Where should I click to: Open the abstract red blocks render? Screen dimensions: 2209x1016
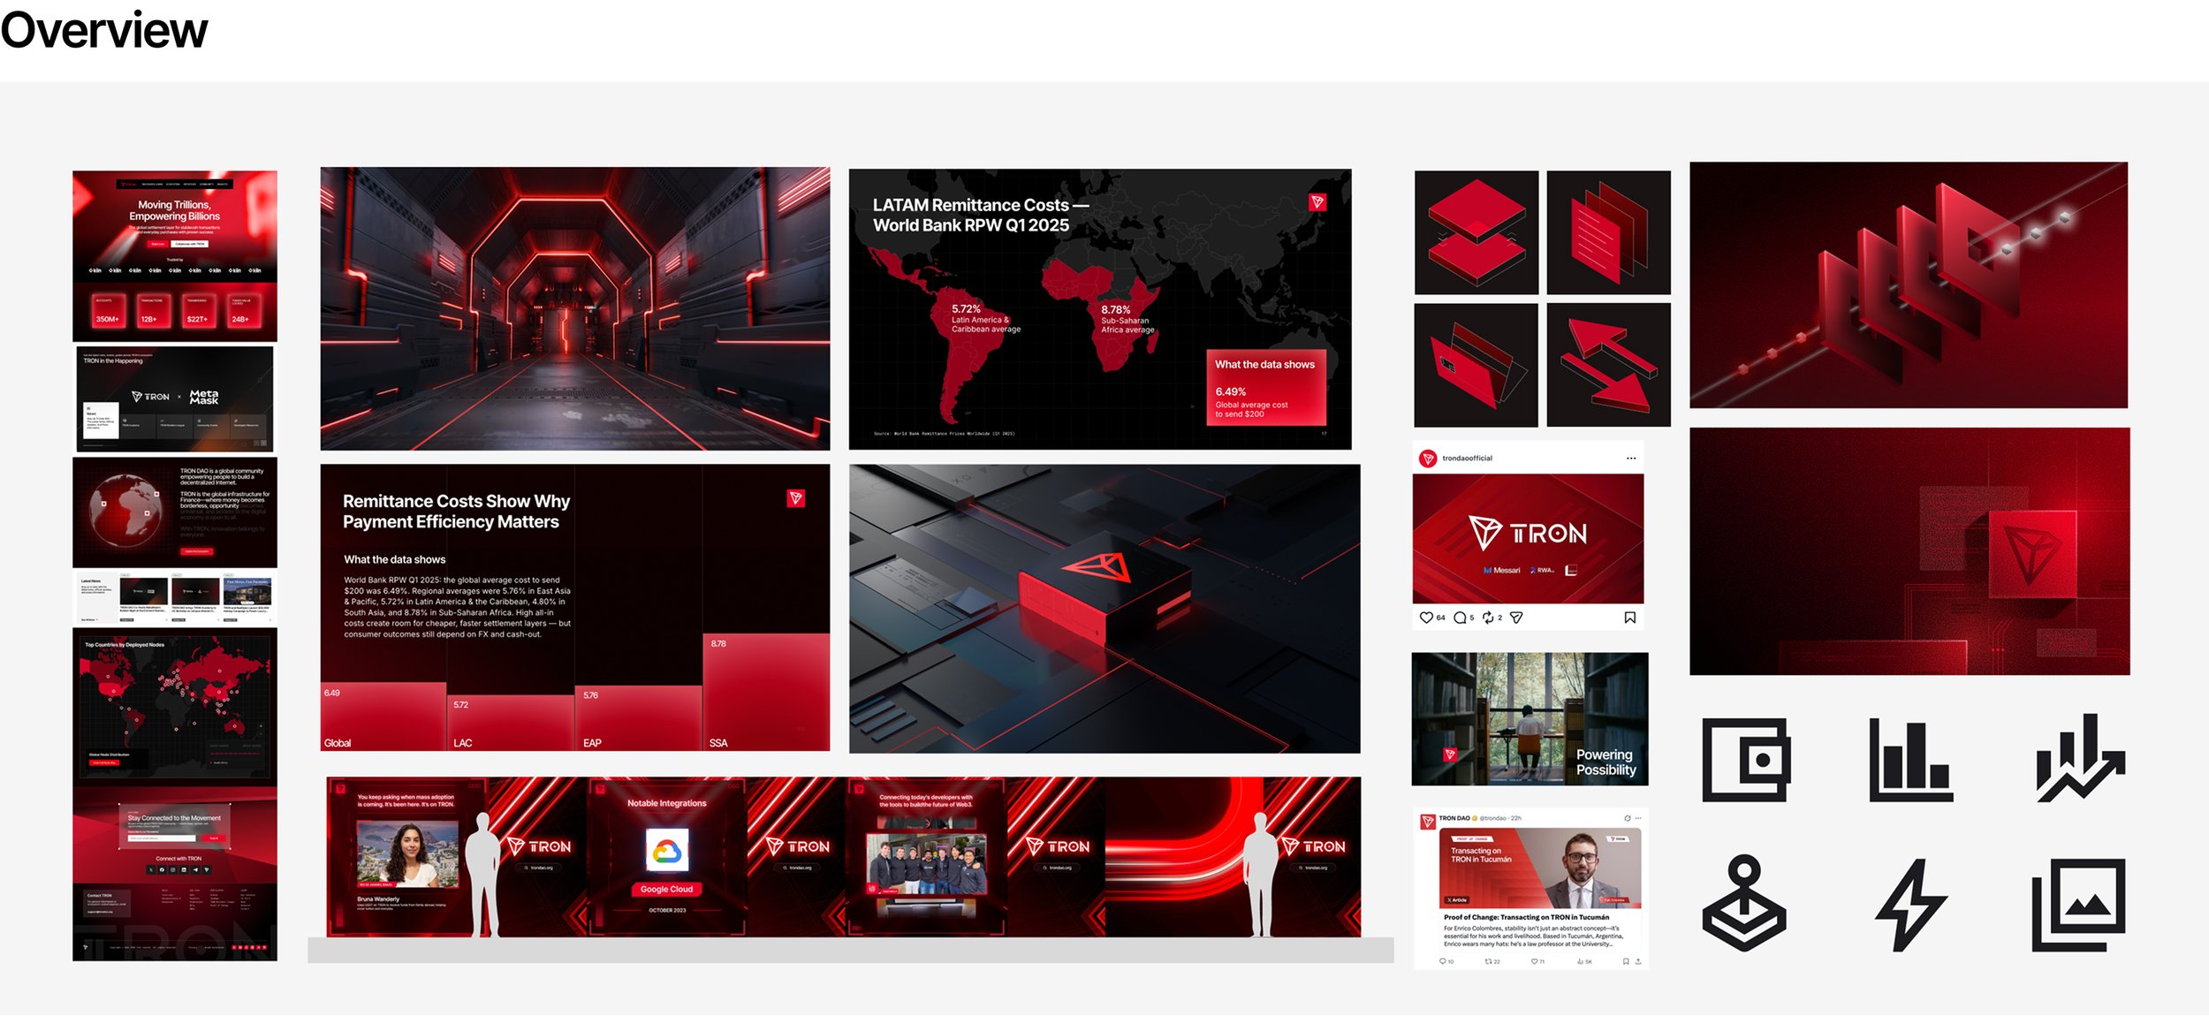[x=1909, y=284]
